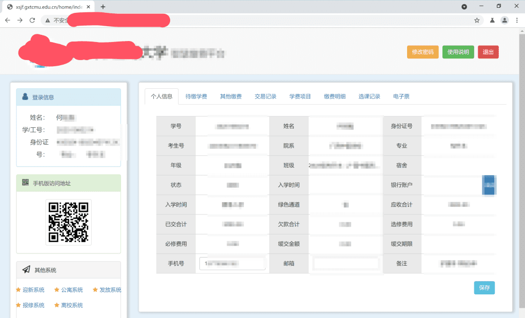Click the mobile access QR code
Image resolution: width=525 pixels, height=318 pixels.
click(68, 222)
